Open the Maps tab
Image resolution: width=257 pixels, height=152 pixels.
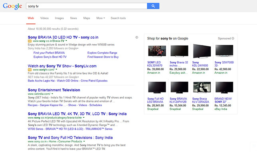click(x=87, y=18)
